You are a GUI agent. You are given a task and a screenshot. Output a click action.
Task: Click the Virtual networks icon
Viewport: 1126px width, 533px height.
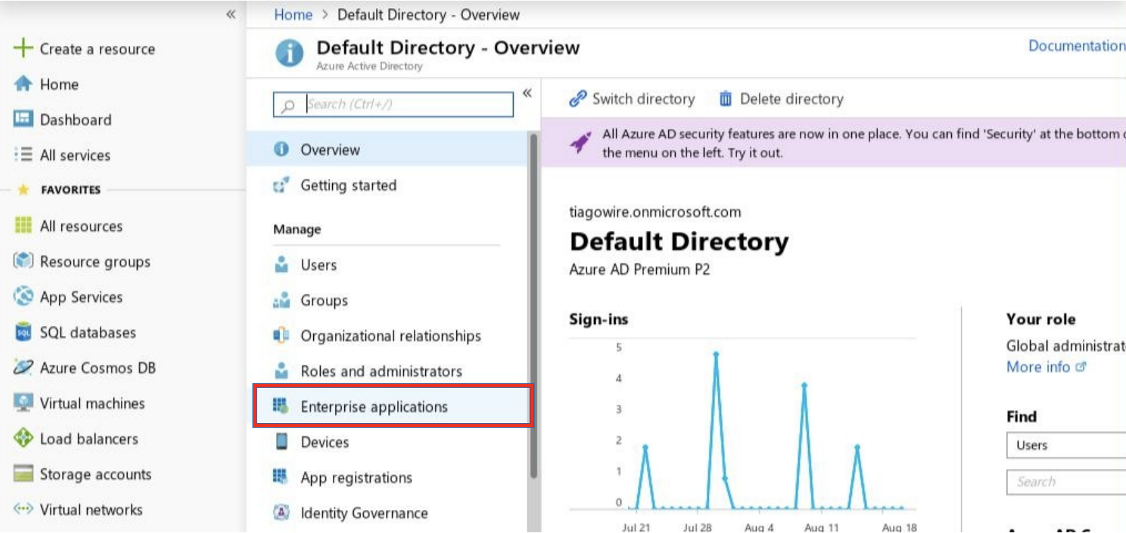[x=23, y=509]
